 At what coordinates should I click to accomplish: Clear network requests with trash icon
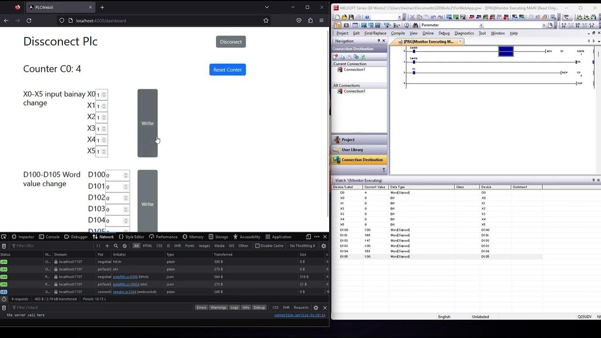4,246
